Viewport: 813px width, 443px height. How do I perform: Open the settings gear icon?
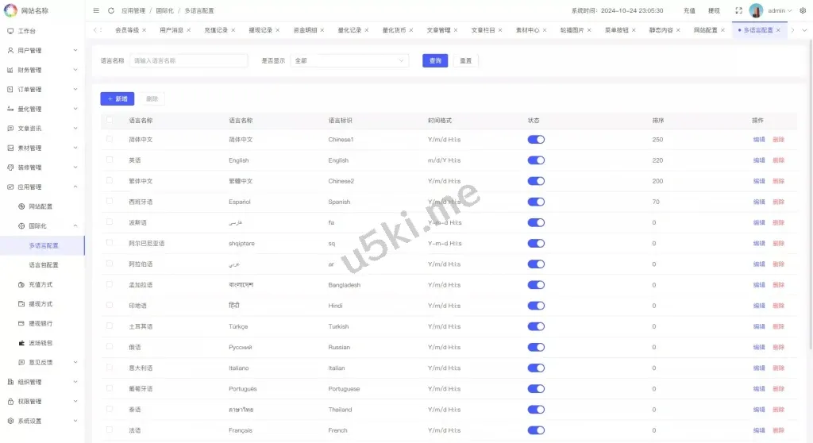[803, 11]
